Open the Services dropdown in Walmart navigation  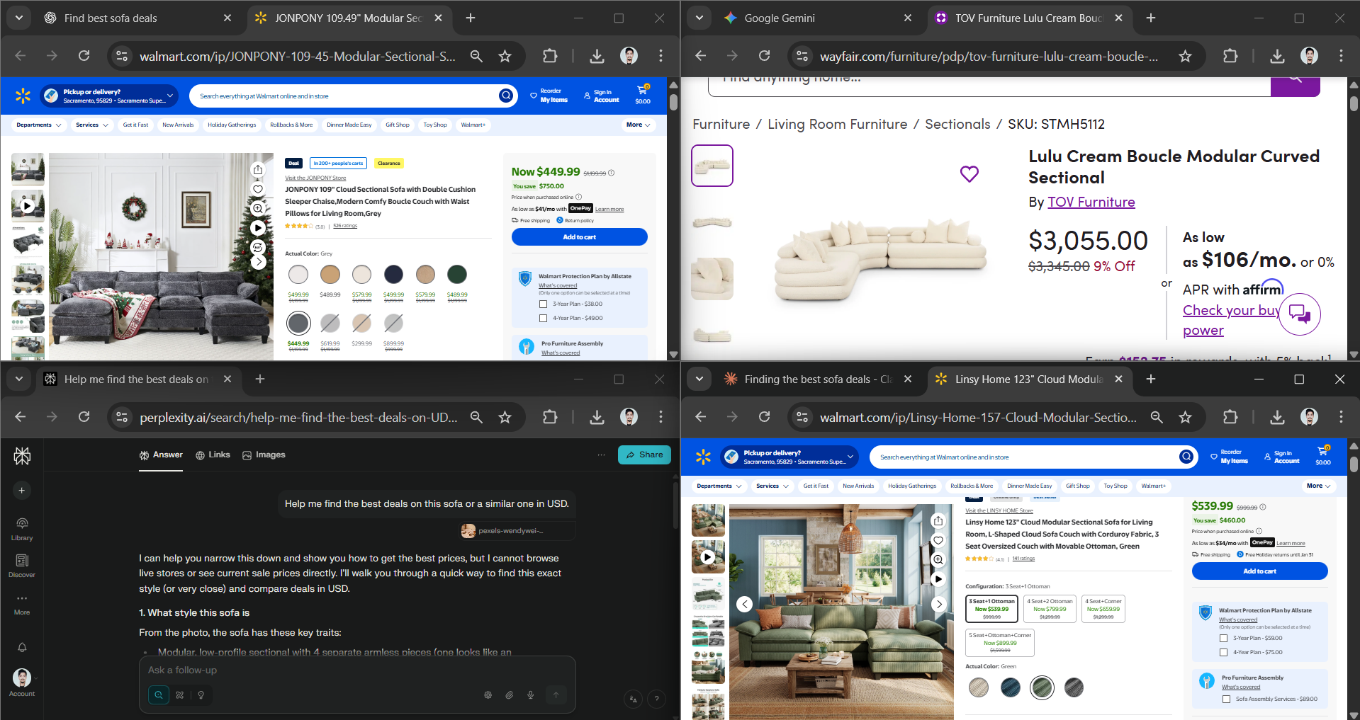[91, 125]
